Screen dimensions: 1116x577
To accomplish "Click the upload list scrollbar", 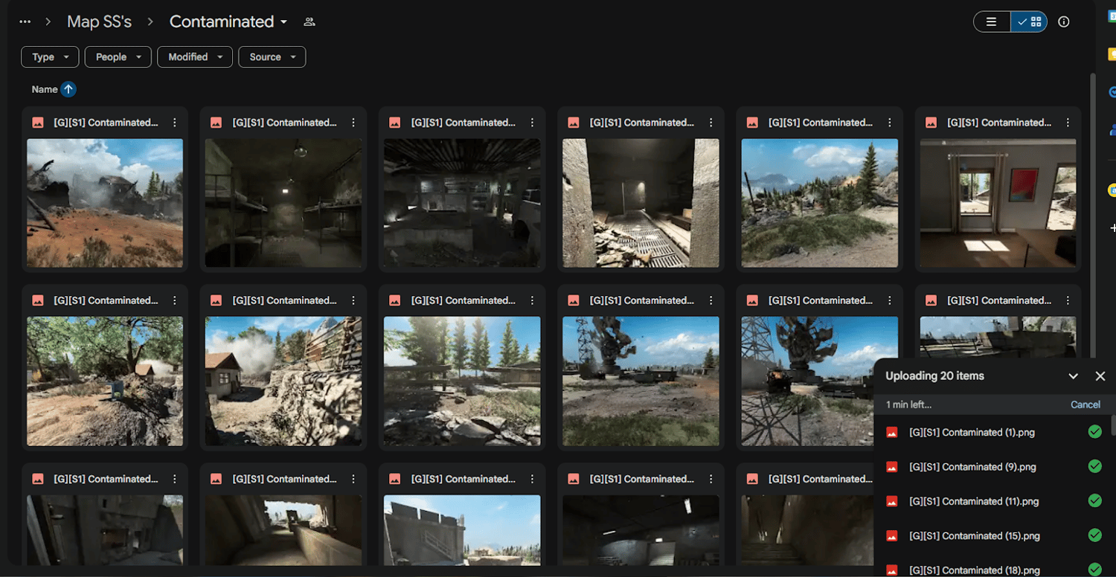I will (1113, 425).
